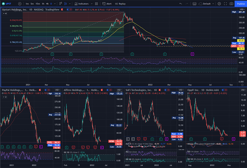Select the D daily timeframe
247x168 pixels.
(x=51, y=4)
